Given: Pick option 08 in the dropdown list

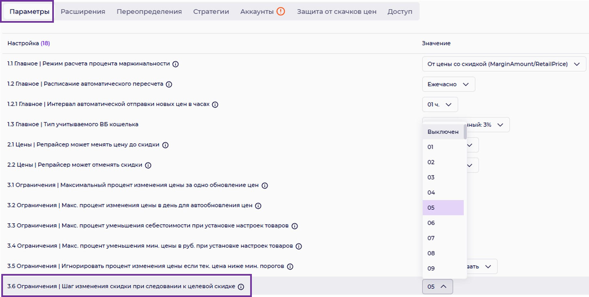Looking at the screenshot, I should (431, 253).
